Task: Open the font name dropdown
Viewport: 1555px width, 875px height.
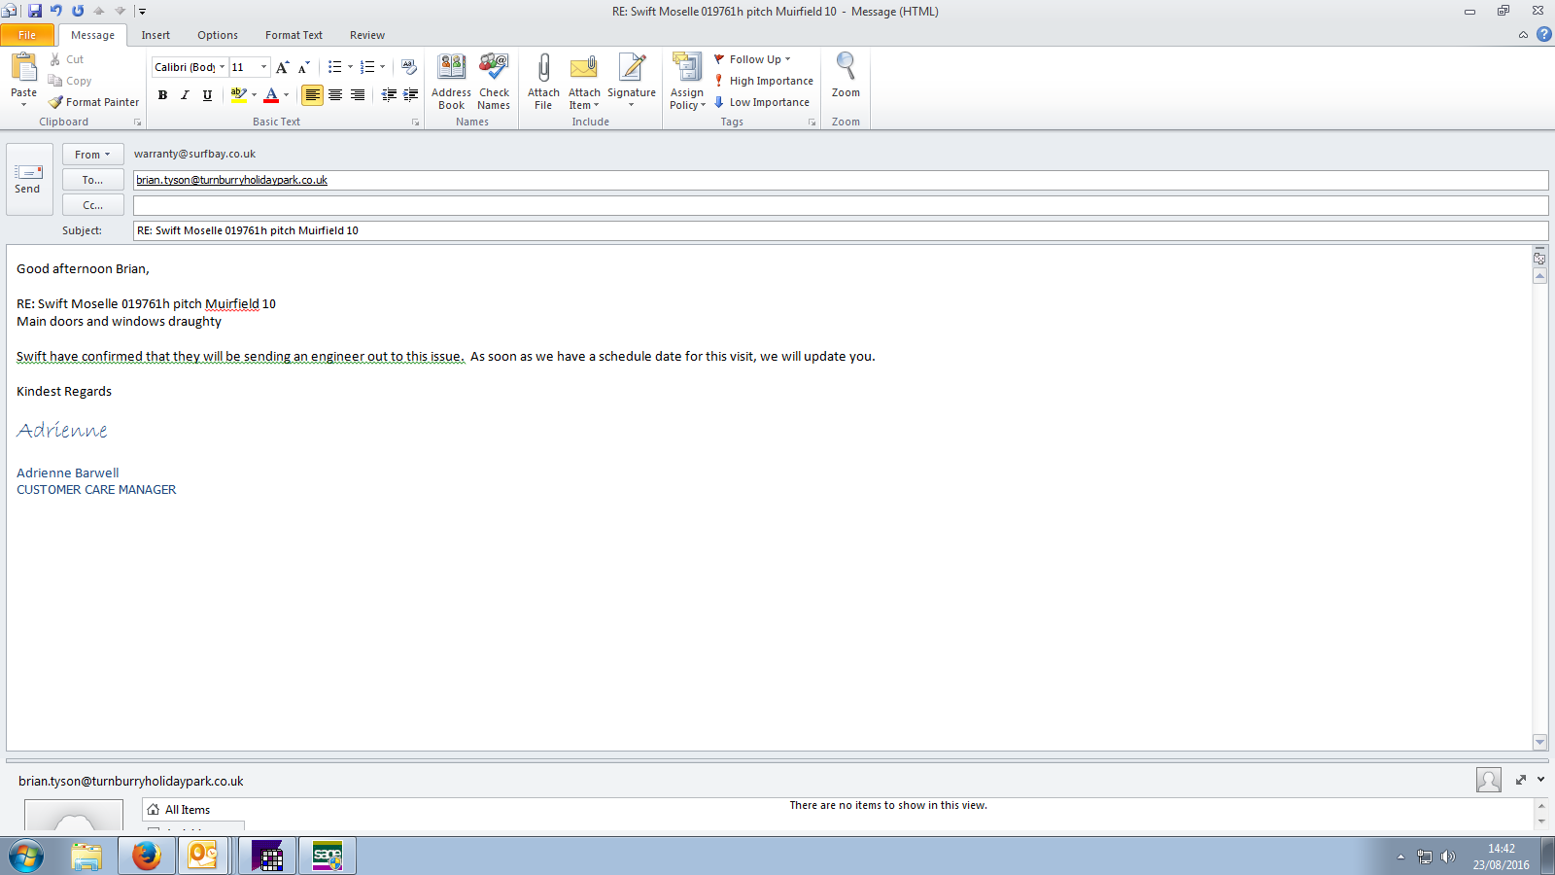Action: click(222, 67)
